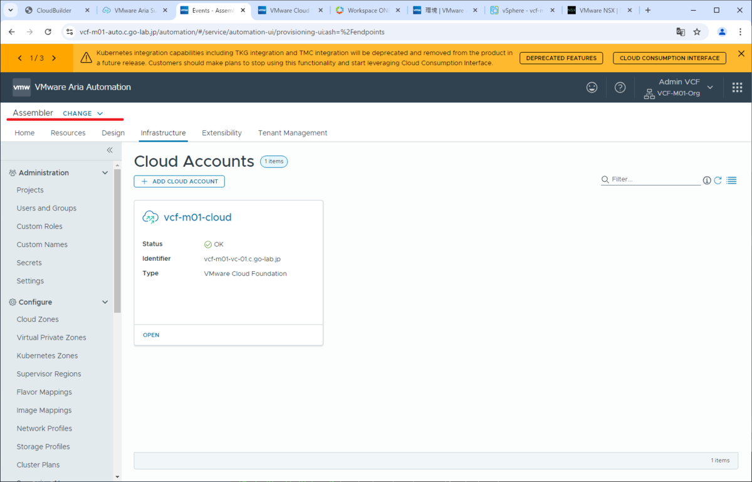
Task: View site information icon in address bar
Action: (x=70, y=32)
